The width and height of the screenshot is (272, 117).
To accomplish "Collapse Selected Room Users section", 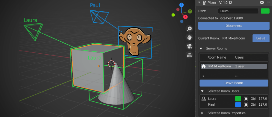I will pos(202,91).
